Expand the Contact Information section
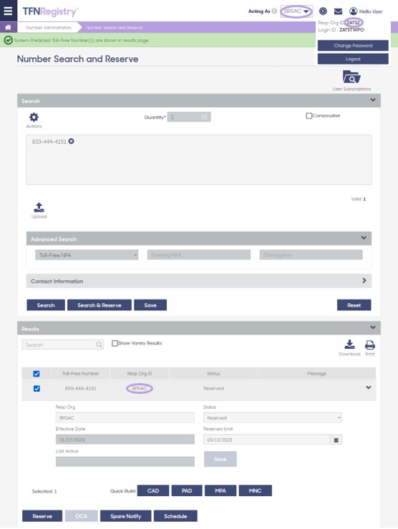Image resolution: width=398 pixels, height=529 pixels. [199, 281]
